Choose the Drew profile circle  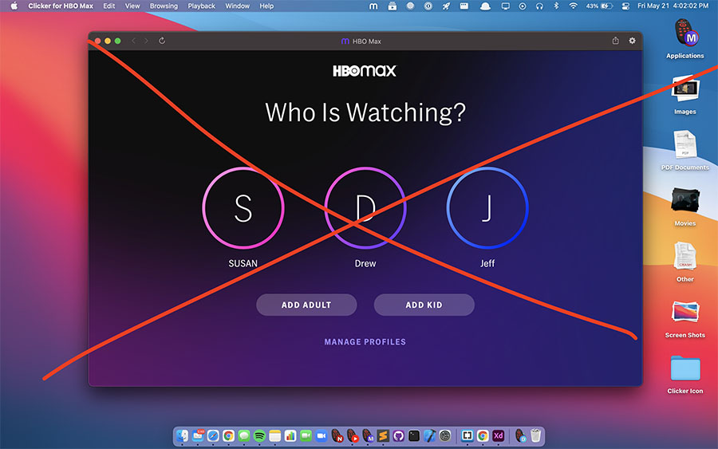(365, 208)
